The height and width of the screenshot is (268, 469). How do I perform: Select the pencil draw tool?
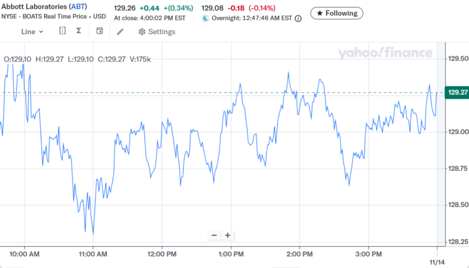click(120, 32)
